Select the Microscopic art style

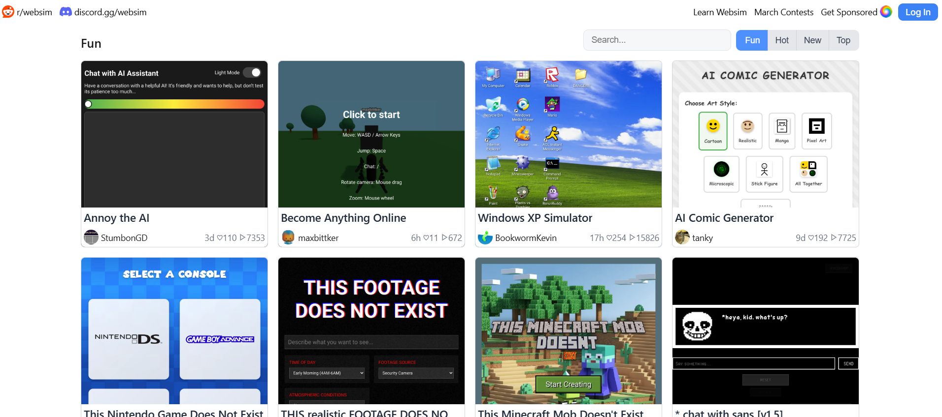click(x=721, y=174)
